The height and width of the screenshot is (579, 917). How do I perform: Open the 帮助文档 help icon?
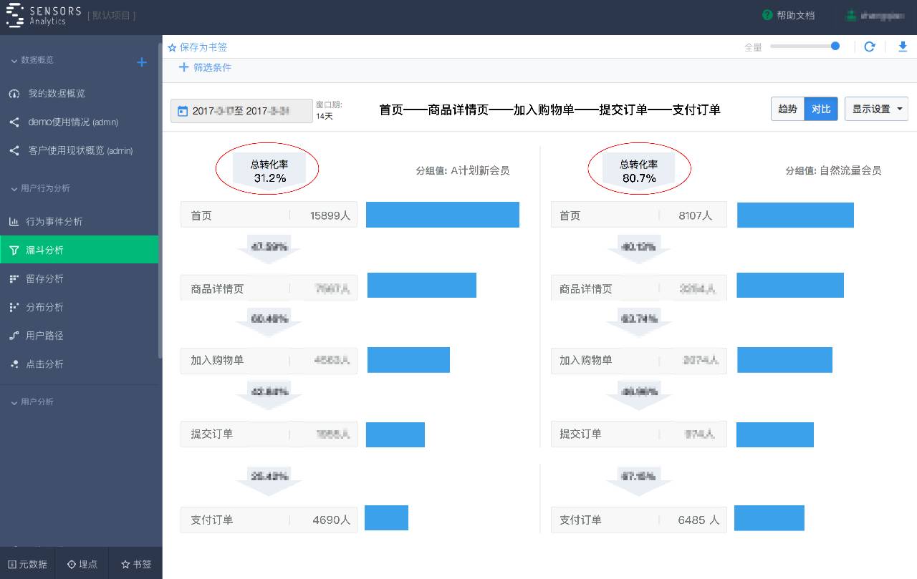(x=767, y=15)
